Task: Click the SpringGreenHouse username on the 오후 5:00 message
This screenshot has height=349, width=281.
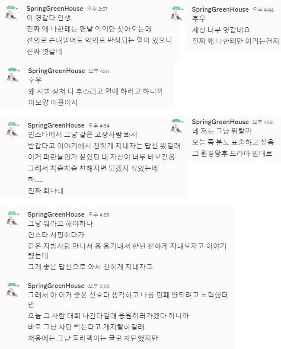Action: [56, 285]
